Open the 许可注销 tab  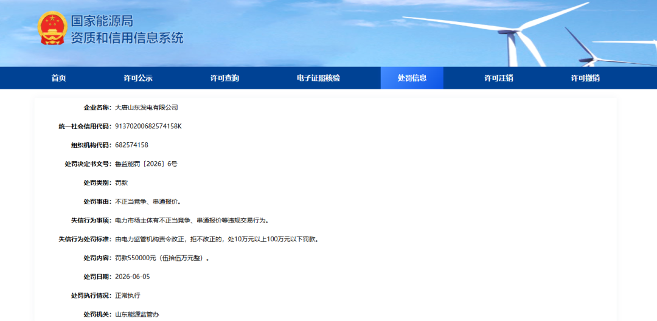tap(499, 78)
